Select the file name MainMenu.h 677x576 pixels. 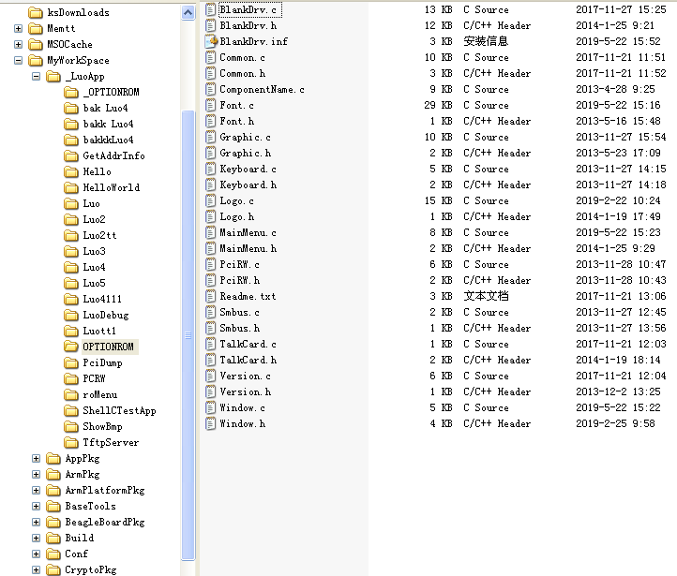point(248,249)
